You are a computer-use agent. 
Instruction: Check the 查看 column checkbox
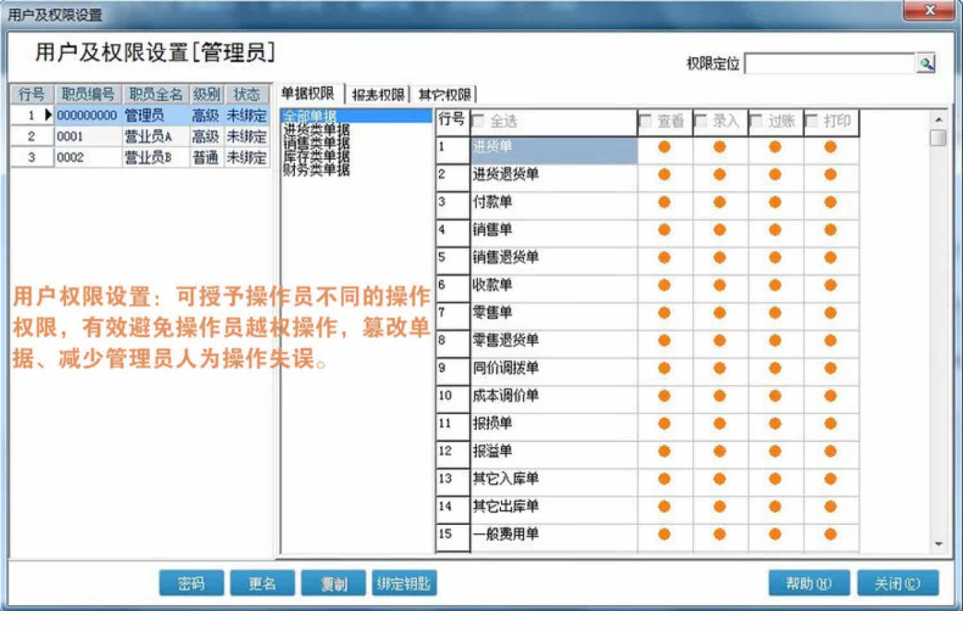645,121
